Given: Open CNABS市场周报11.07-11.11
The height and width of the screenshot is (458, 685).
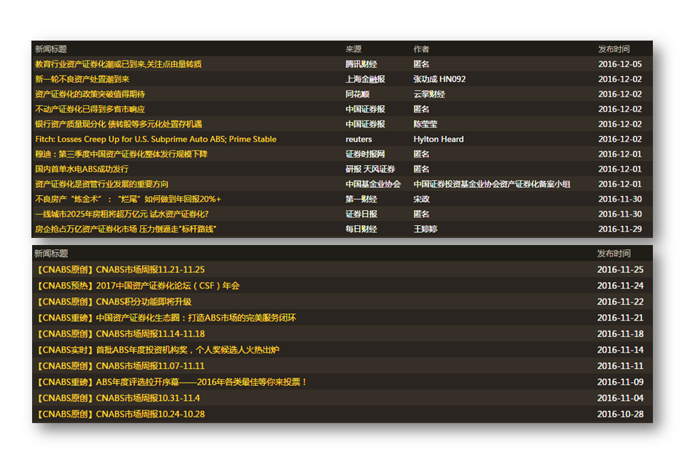Looking at the screenshot, I should 120,366.
